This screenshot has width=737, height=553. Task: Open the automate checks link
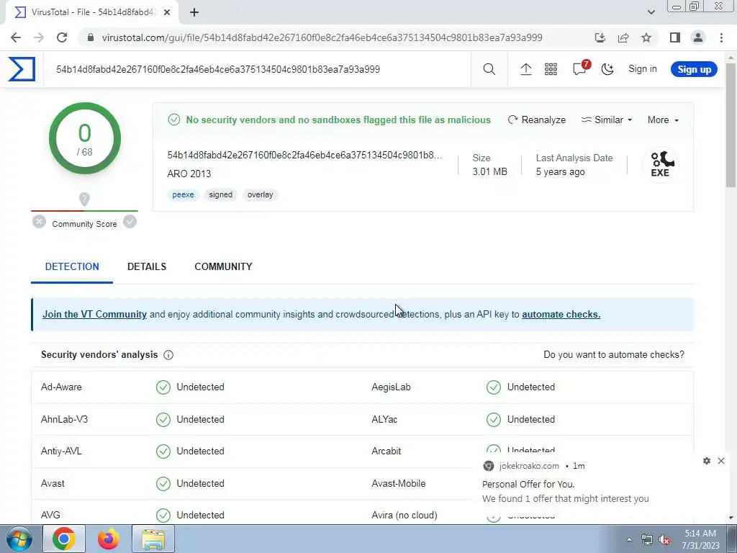[x=561, y=314]
